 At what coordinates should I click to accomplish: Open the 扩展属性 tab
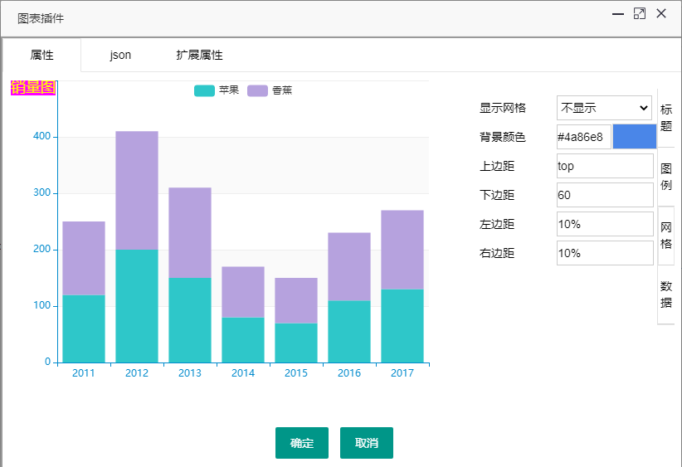pyautogui.click(x=200, y=55)
